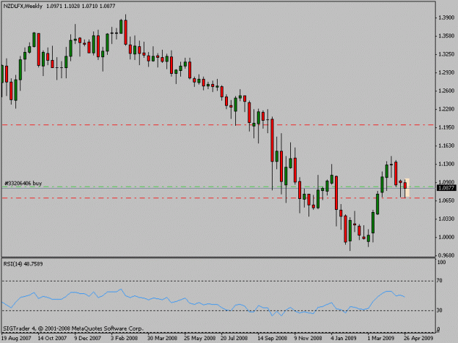Click the 25 May 2008 date label
This screenshot has width=458, height=343.
pos(200,338)
